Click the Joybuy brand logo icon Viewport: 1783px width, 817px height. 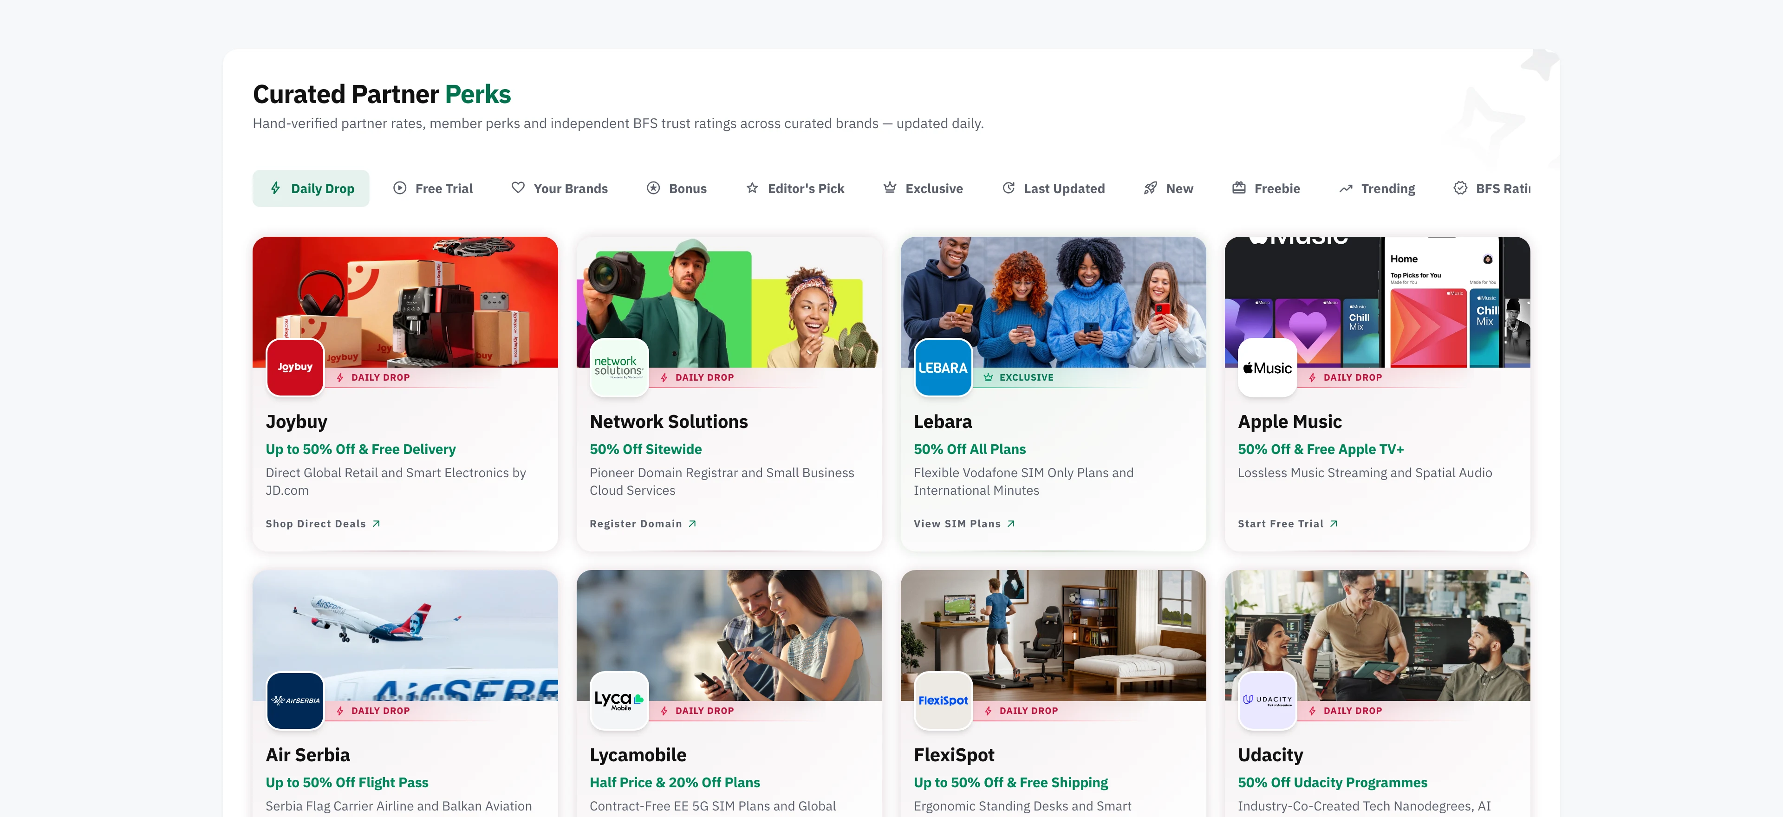[295, 367]
